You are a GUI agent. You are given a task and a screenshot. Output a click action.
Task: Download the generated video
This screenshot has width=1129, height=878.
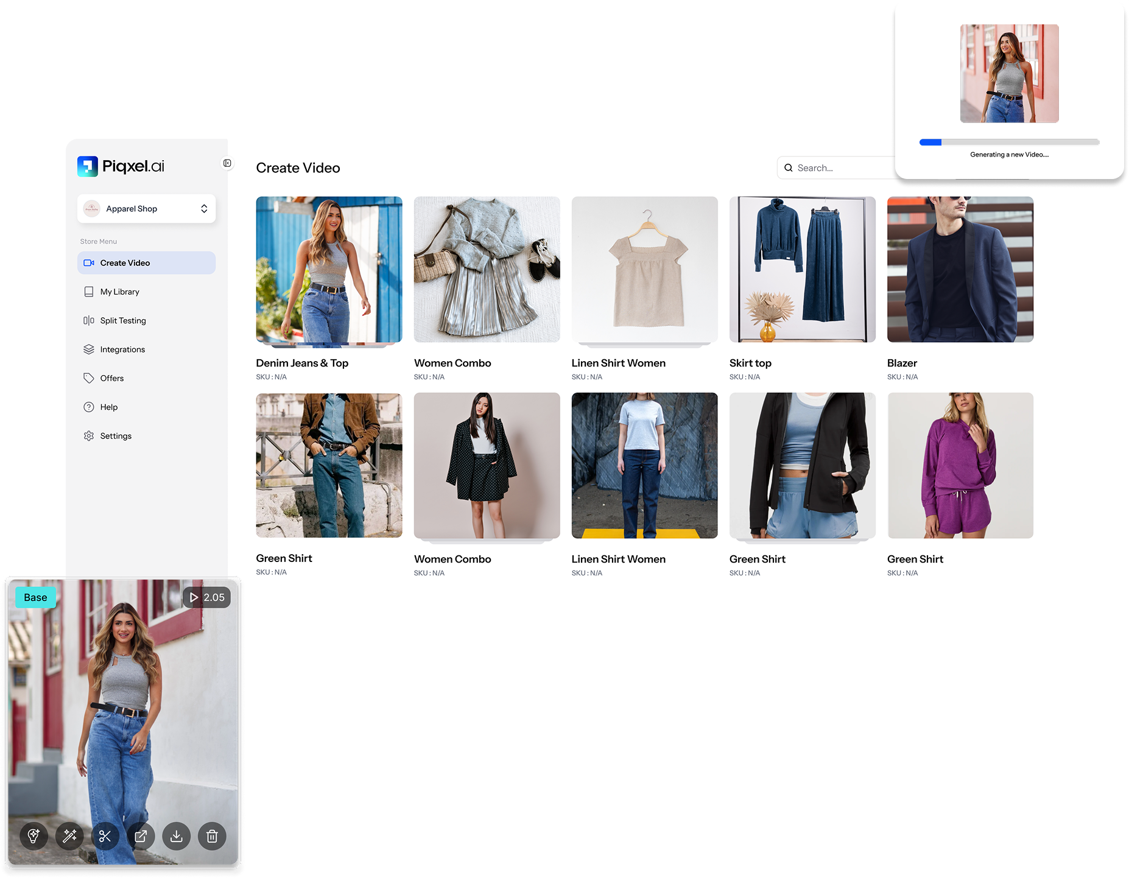pos(176,836)
